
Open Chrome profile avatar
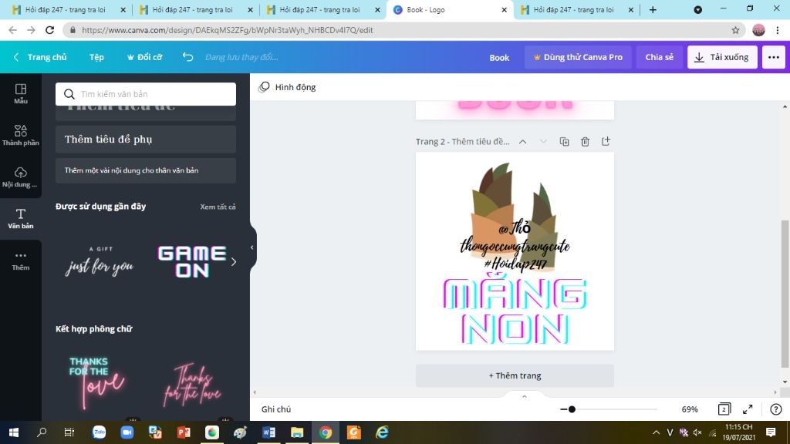758,30
